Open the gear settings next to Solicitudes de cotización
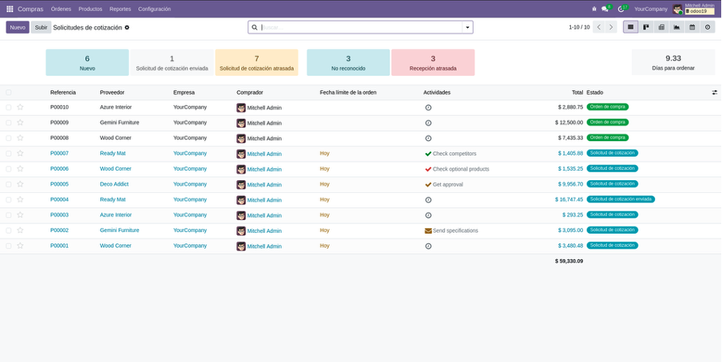Viewport: 722px width, 362px height. pyautogui.click(x=127, y=28)
